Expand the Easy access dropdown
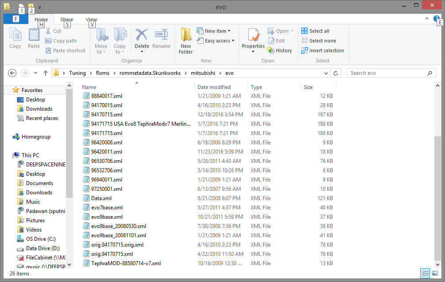Screen dimensions: 445x282 click(219, 41)
